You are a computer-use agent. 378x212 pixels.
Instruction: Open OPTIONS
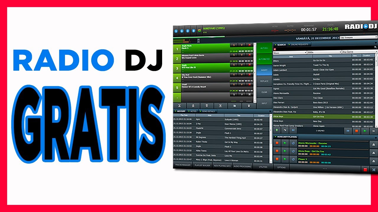281,167
